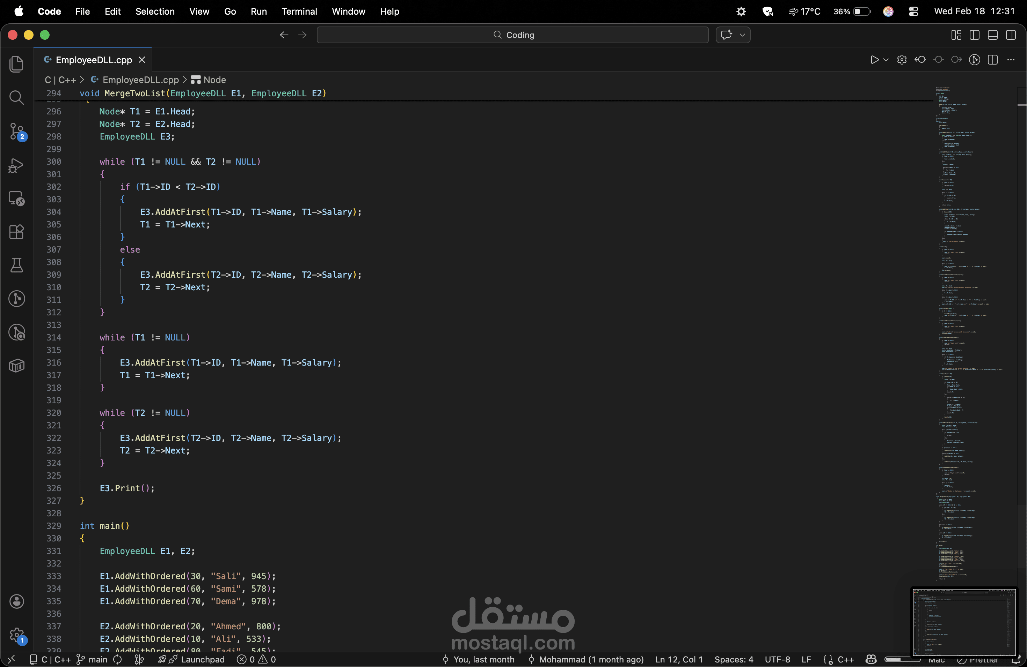Open the Terminal menu
1027x667 pixels.
click(x=299, y=11)
